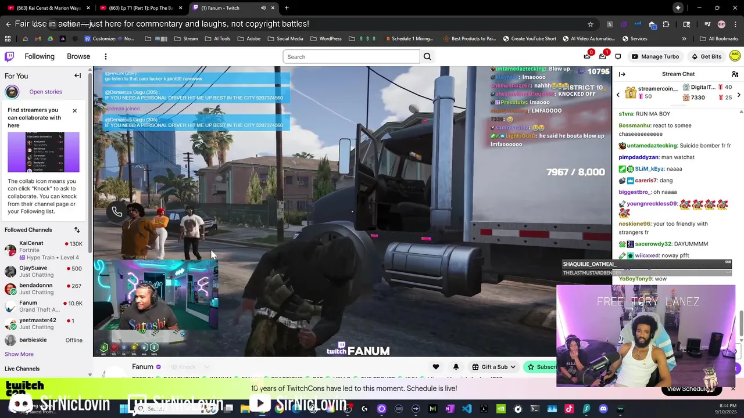Click into the Twitch search field
This screenshot has height=418, width=744.
pos(351,56)
